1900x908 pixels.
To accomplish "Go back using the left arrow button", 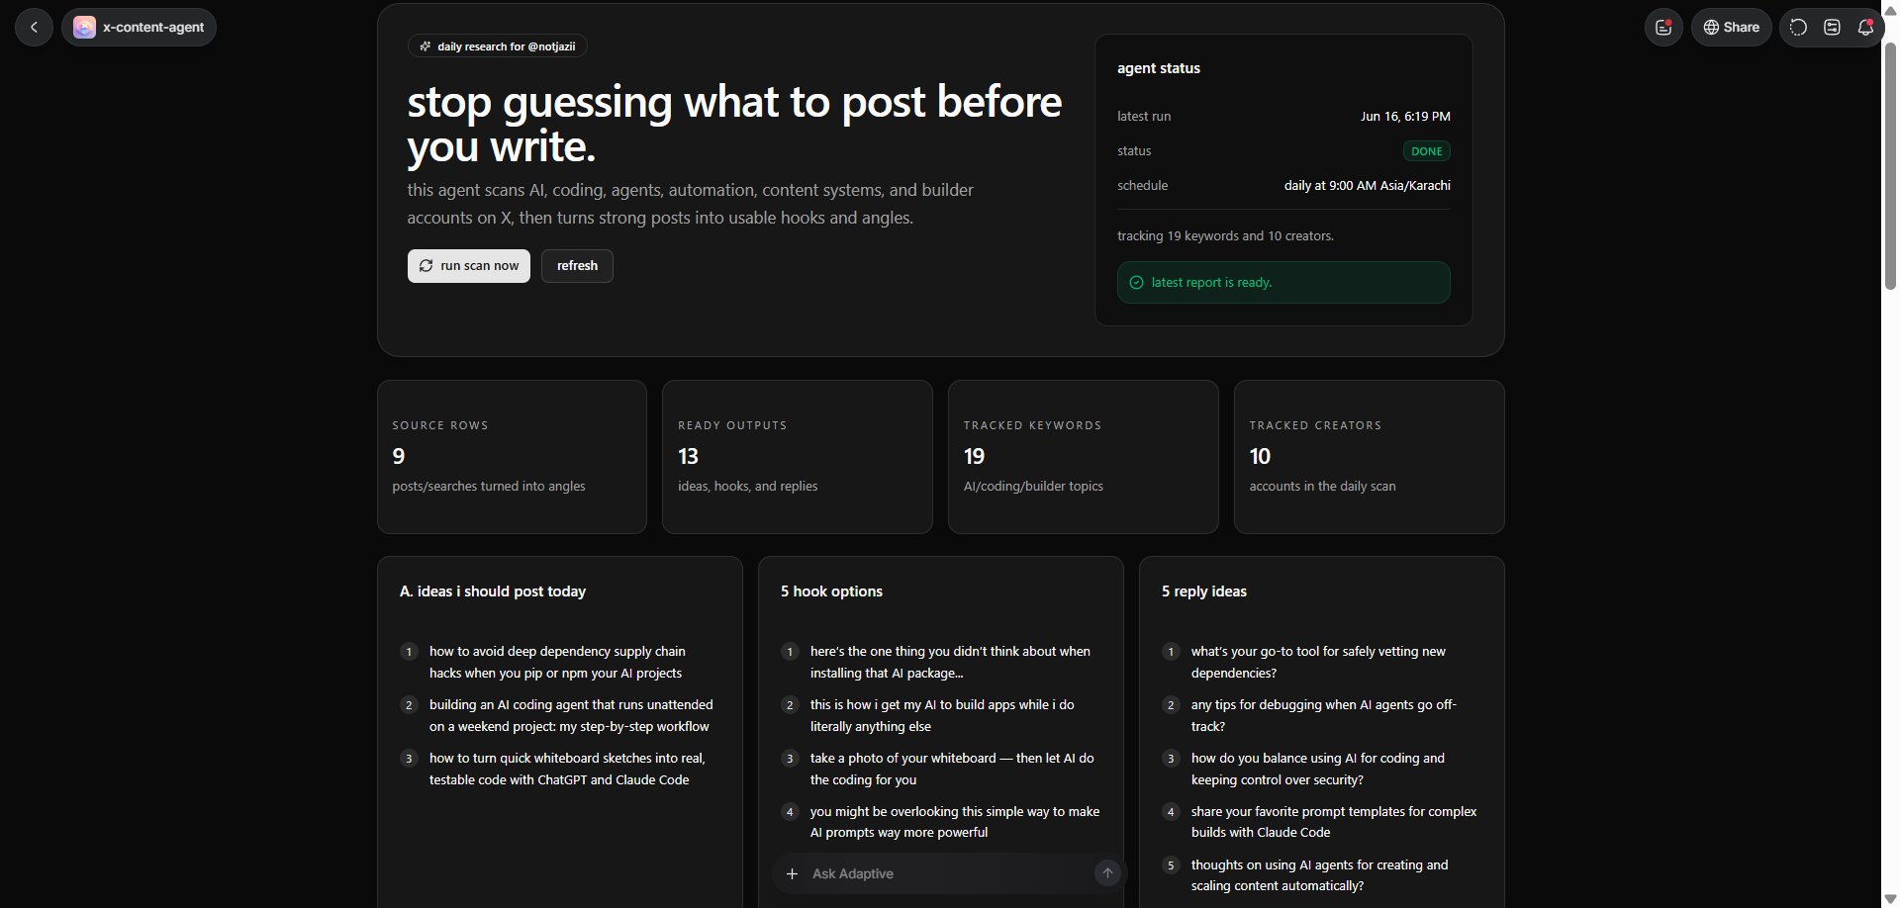I will click(34, 27).
